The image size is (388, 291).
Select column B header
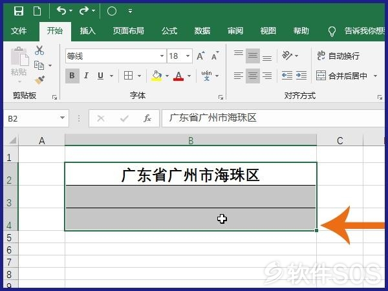click(x=191, y=140)
